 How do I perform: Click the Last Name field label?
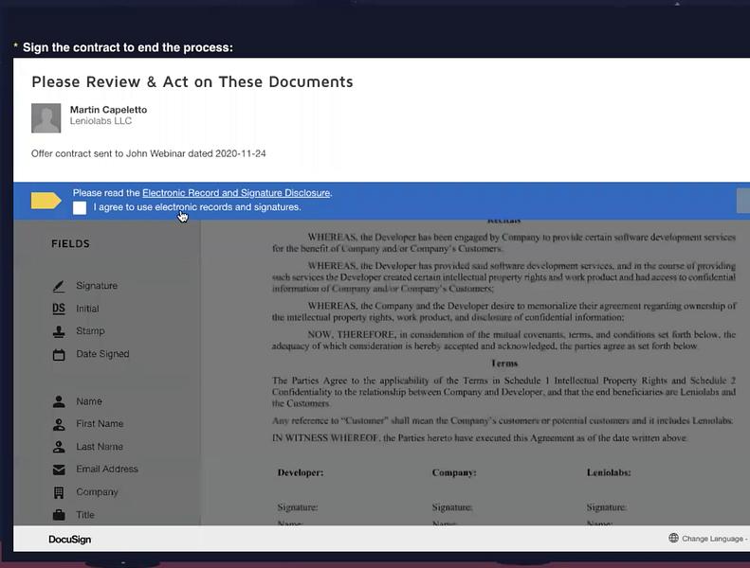pyautogui.click(x=100, y=447)
